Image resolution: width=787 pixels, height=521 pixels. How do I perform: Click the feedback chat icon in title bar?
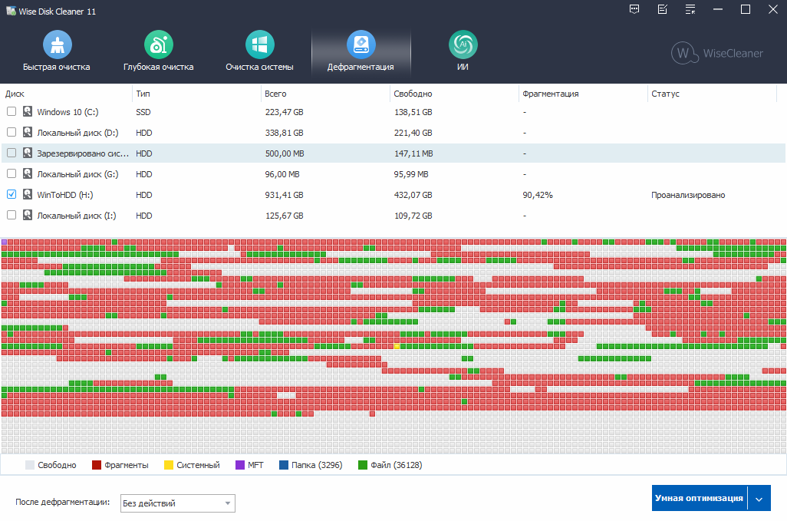point(634,9)
